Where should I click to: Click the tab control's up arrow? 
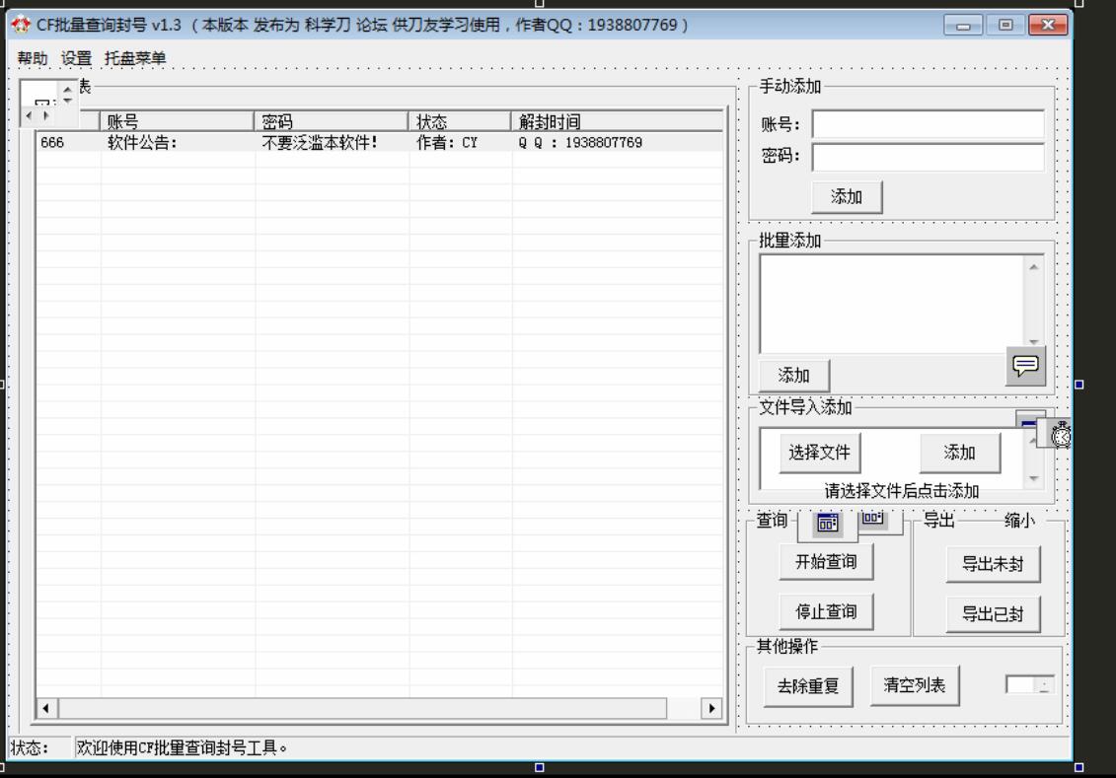click(67, 90)
